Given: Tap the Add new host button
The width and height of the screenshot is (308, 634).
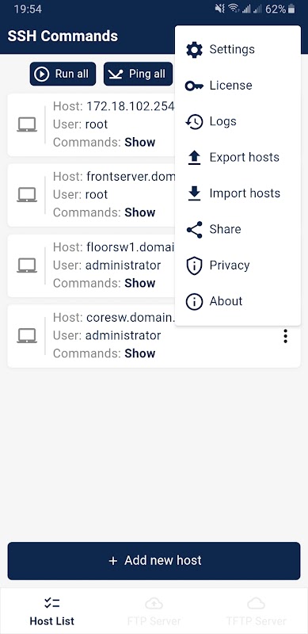Looking at the screenshot, I should pos(154,561).
